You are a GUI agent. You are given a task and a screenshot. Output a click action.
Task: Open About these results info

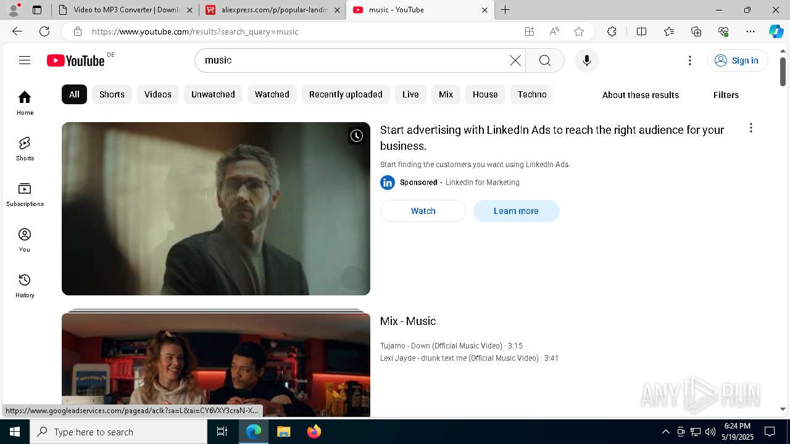[641, 95]
